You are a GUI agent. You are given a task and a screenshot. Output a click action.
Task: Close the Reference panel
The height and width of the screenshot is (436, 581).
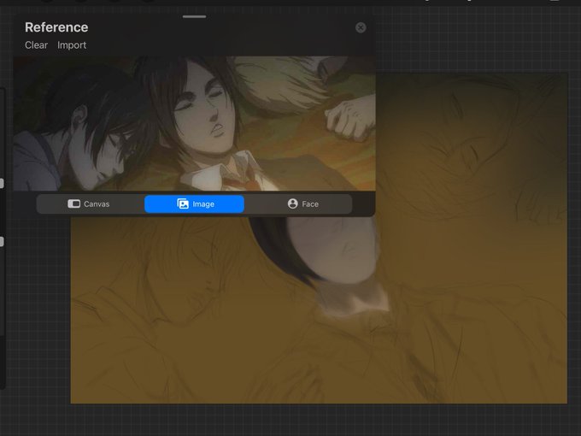point(361,27)
